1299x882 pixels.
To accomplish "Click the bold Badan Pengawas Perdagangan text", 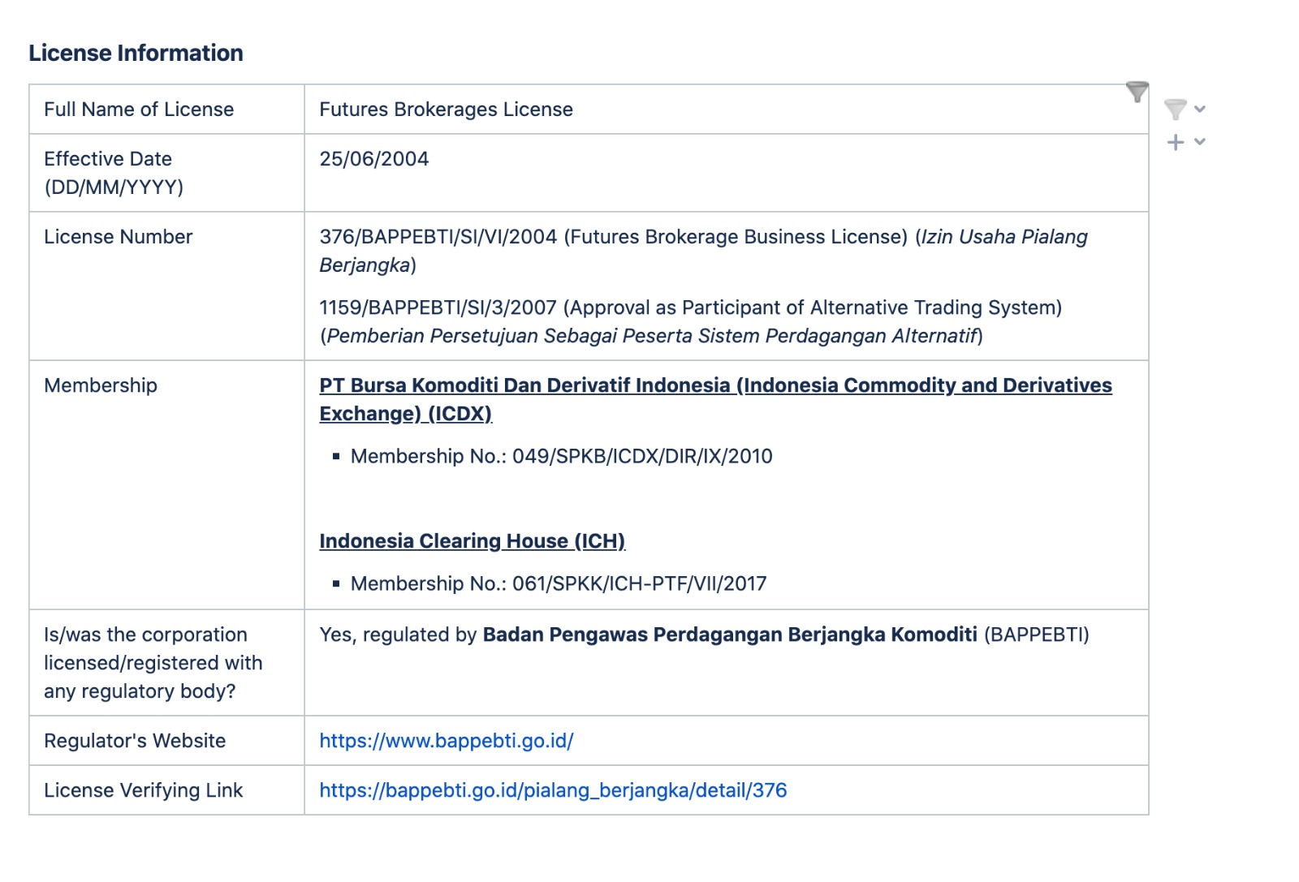I will [x=729, y=635].
